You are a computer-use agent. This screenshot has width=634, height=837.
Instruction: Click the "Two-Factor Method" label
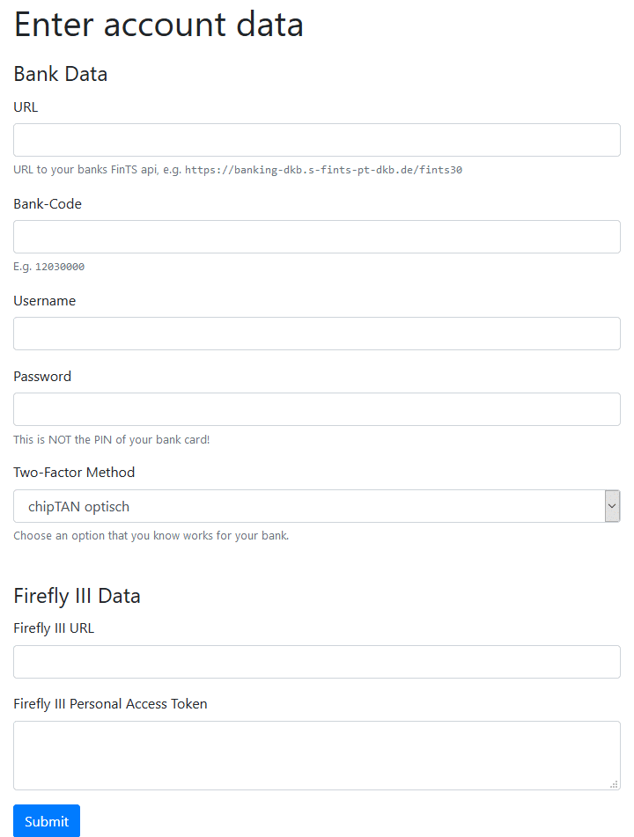(x=74, y=473)
